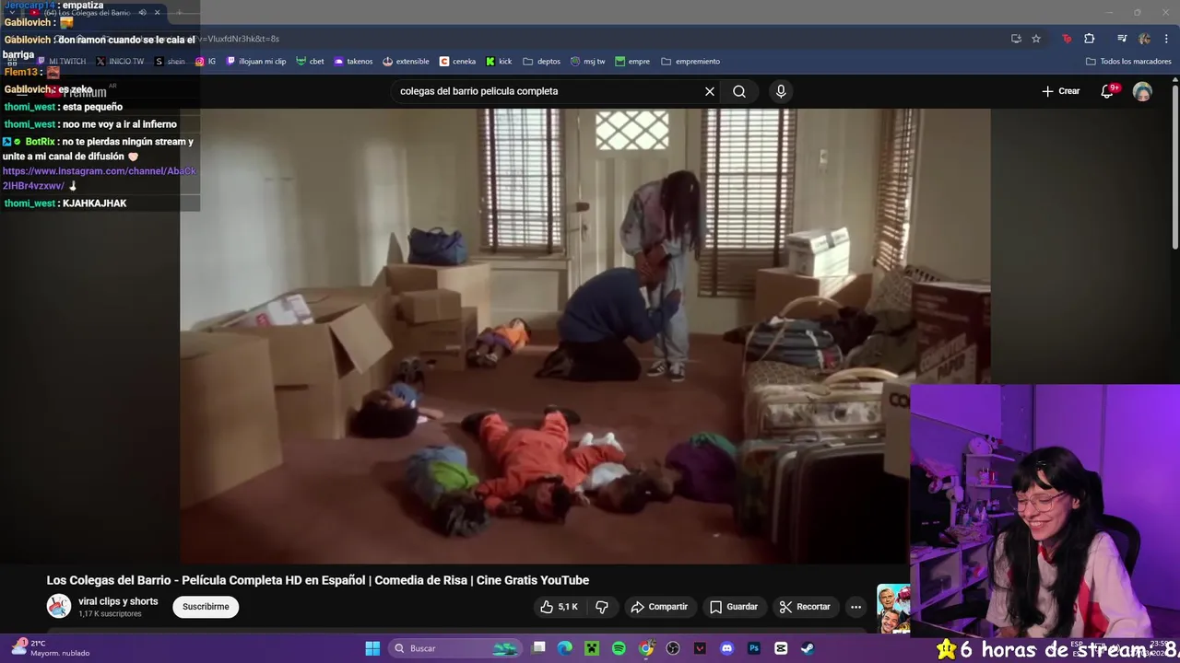Viewport: 1180px width, 663px height.
Task: Open the ceneka bookmark
Action: pyautogui.click(x=457, y=62)
